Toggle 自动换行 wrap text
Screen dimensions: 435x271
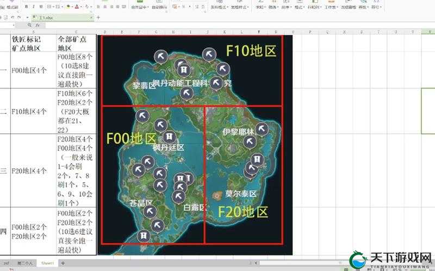point(159,7)
